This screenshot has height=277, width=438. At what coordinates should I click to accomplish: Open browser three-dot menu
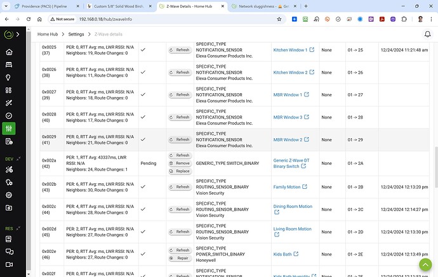tap(431, 19)
